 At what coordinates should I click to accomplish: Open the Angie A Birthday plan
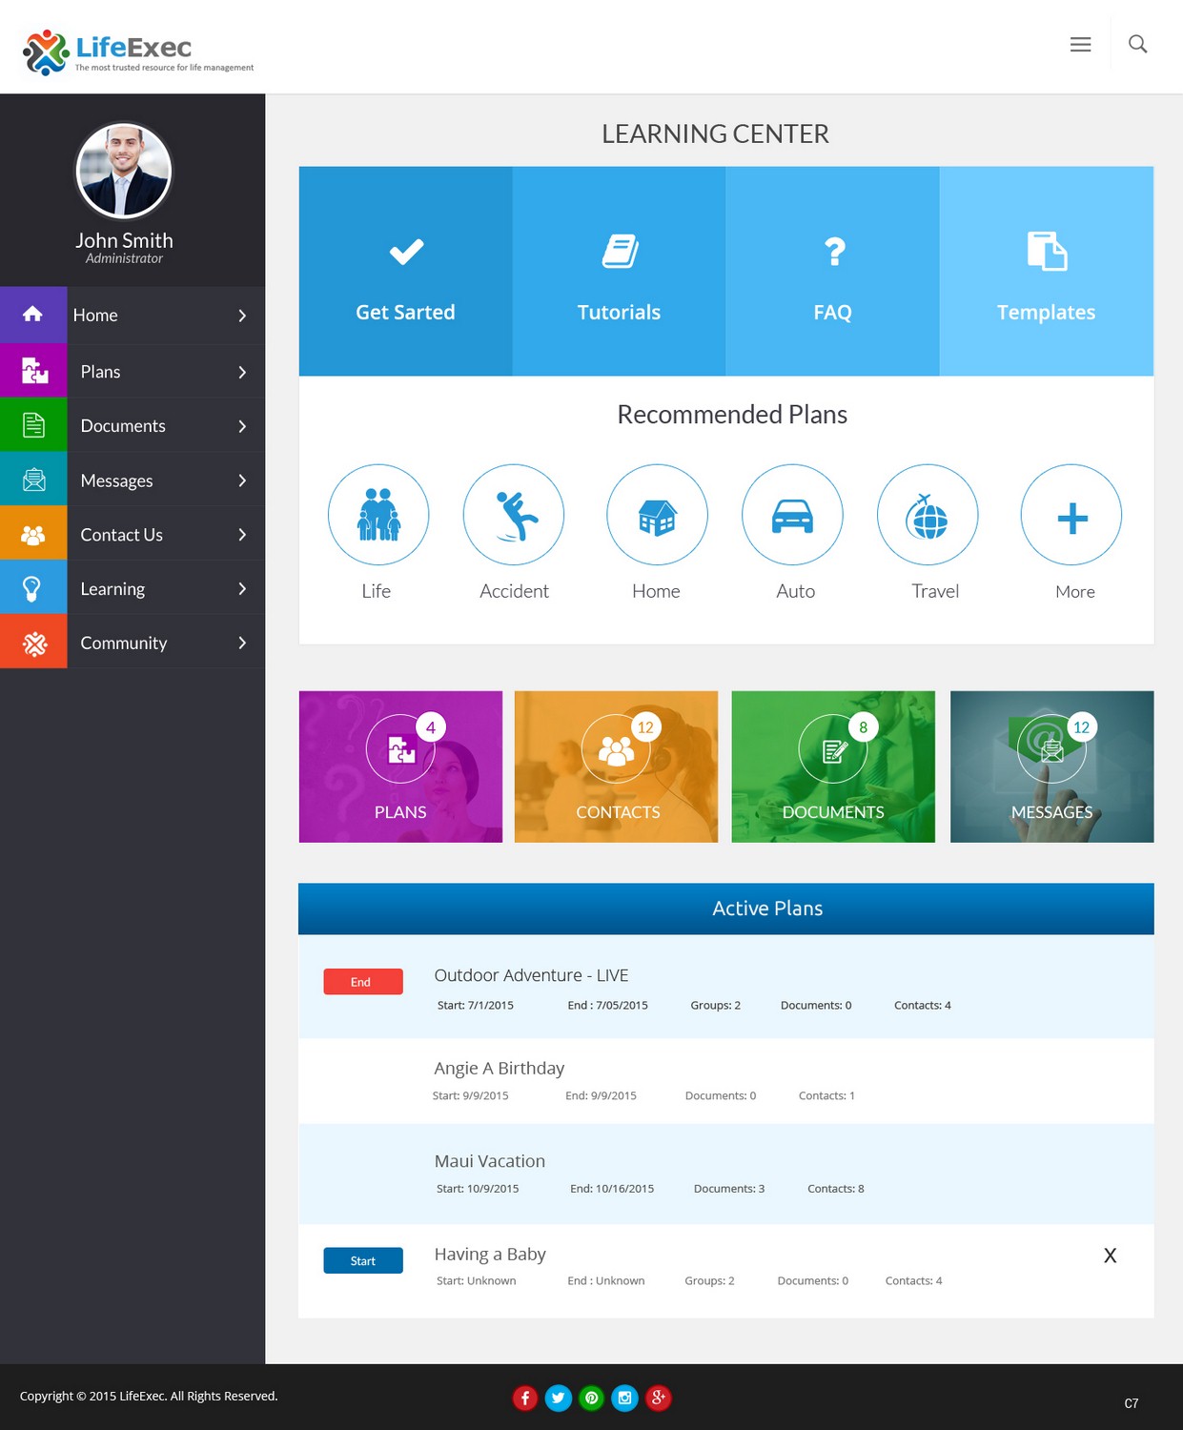[499, 1068]
